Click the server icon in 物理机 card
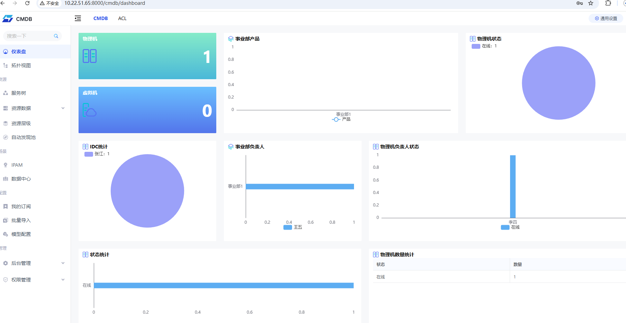The image size is (626, 323). 90,56
